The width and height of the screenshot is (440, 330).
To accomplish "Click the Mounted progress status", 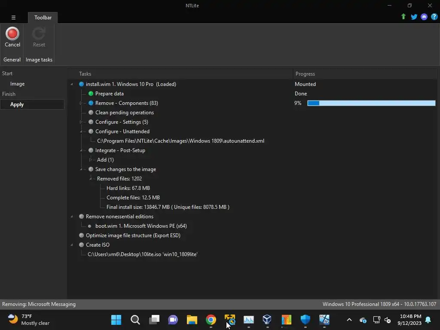I will 305,84.
